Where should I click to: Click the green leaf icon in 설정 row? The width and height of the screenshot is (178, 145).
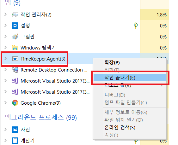point(136,26)
